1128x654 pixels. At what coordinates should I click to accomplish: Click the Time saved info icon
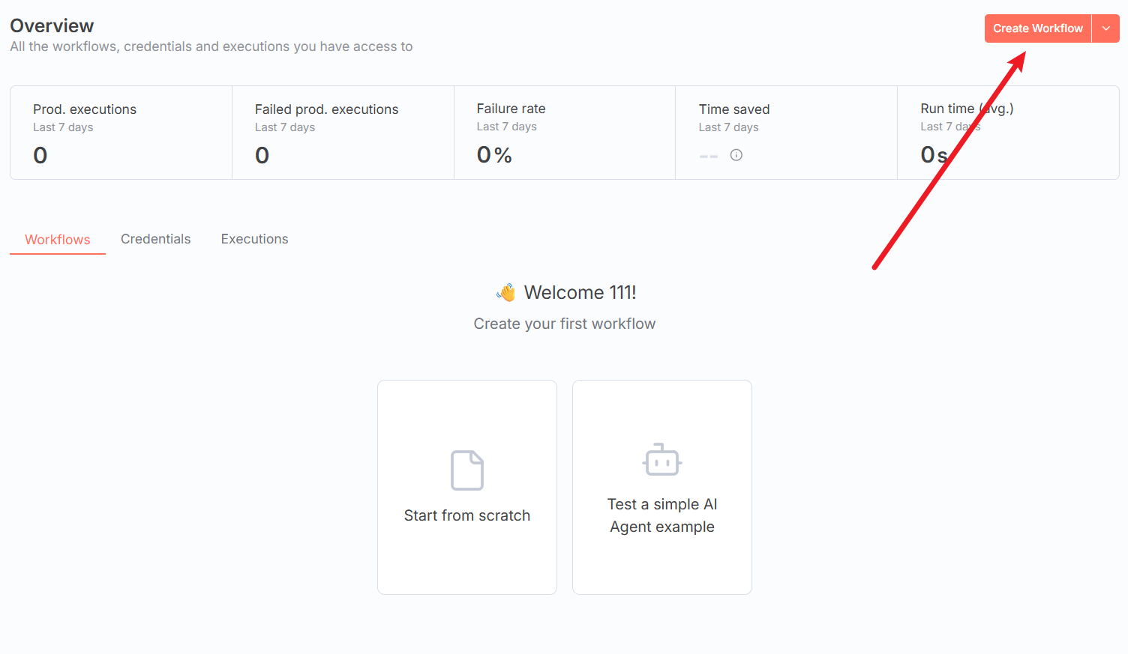coord(736,155)
